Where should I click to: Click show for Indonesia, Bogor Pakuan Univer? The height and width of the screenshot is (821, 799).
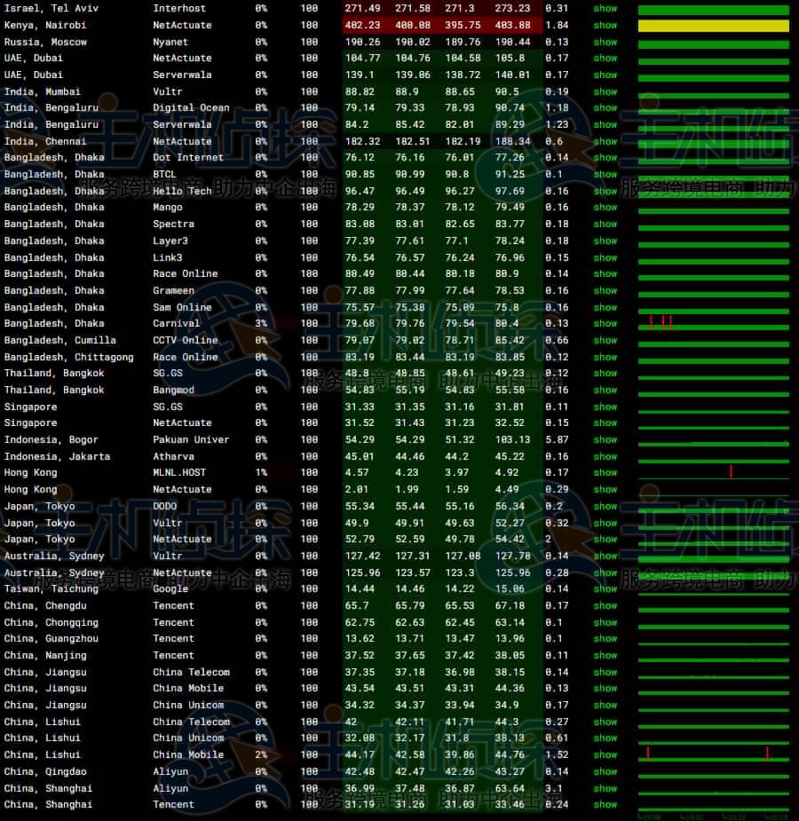click(605, 439)
